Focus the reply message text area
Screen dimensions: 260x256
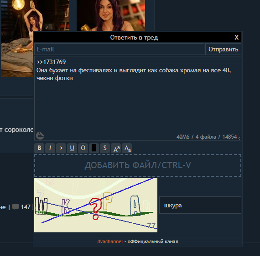pyautogui.click(x=138, y=98)
